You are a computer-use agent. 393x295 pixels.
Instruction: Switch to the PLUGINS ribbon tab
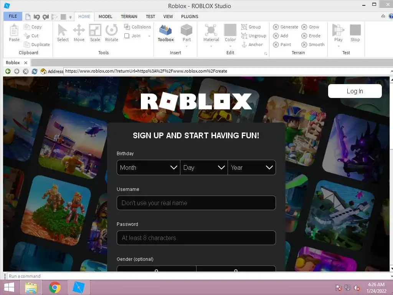click(x=190, y=17)
